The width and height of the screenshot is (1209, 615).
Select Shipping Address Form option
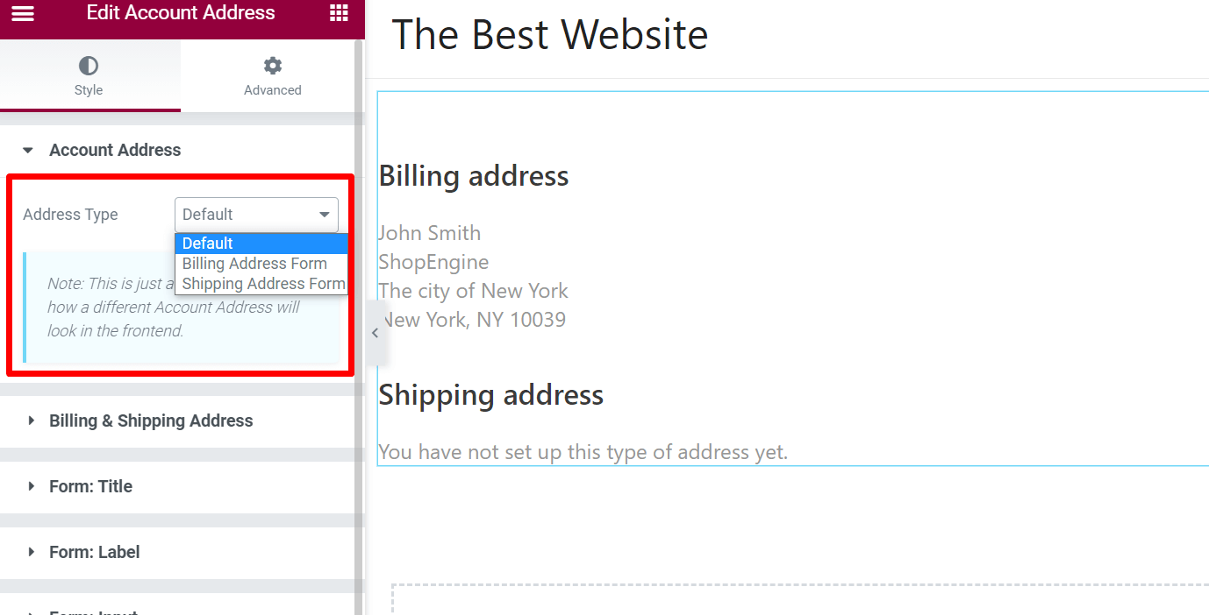pos(261,283)
